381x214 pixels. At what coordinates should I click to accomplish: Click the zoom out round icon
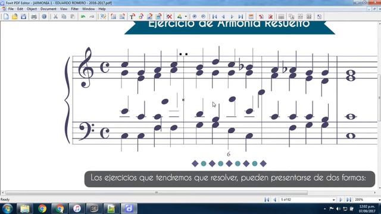[x=204, y=17]
